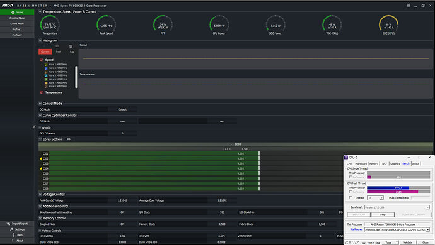The height and width of the screenshot is (245, 435).
Task: Collapse the Histogram section
Action: (40, 40)
